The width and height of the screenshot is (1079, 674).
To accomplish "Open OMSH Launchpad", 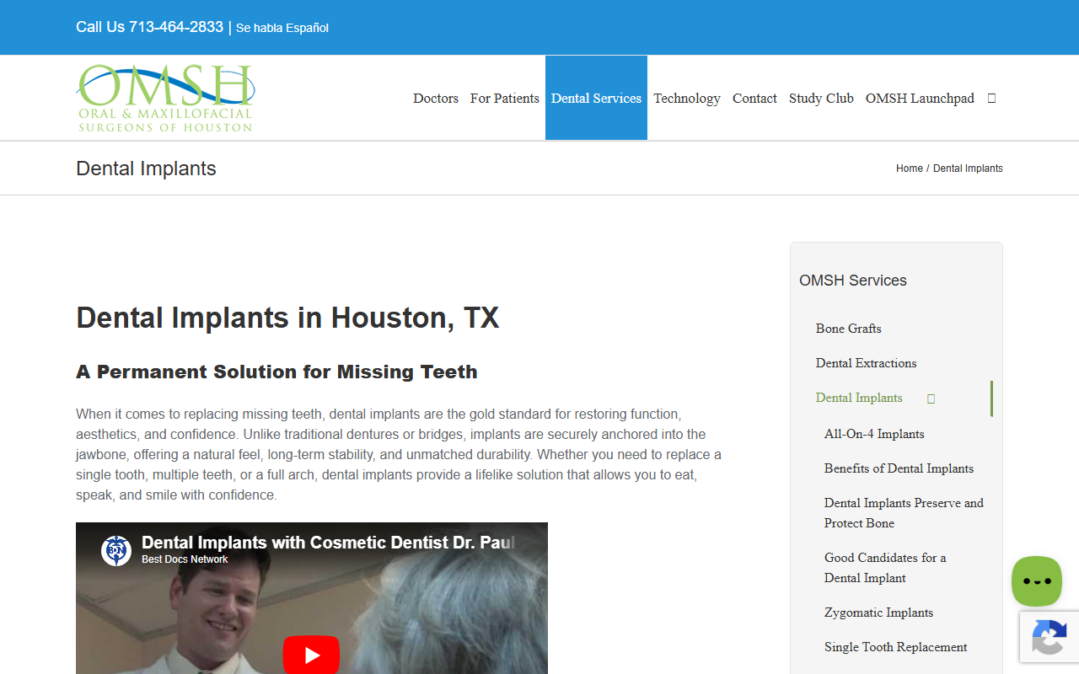I will tap(920, 98).
